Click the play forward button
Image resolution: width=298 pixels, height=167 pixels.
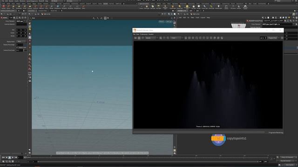[x=13, y=158]
